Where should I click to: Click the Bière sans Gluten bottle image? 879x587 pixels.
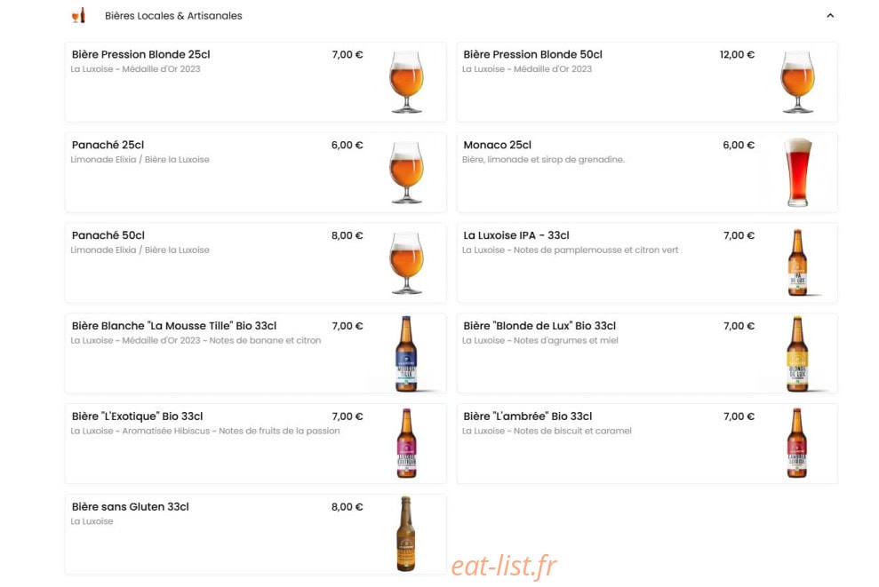[406, 533]
